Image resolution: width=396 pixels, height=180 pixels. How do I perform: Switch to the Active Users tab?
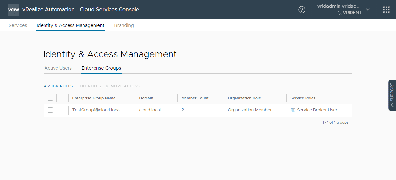(58, 68)
